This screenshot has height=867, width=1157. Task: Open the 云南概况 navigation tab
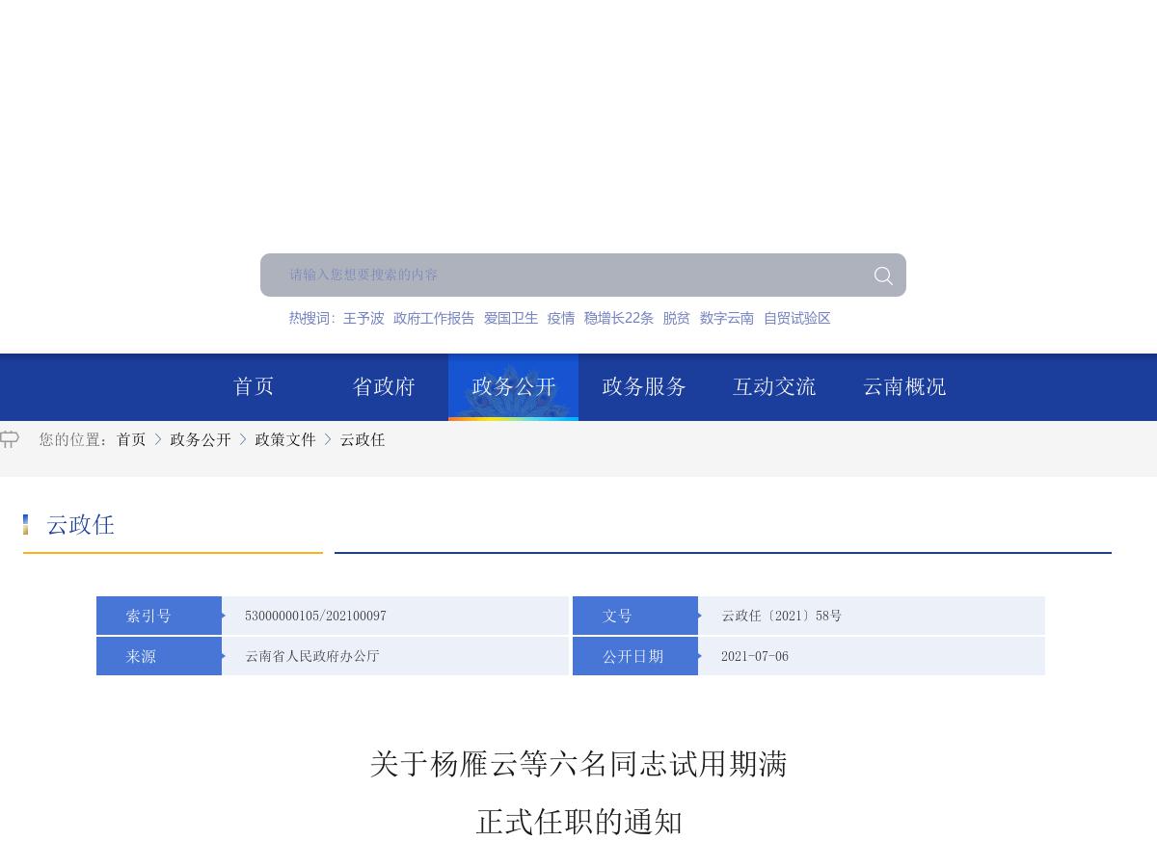coord(904,386)
